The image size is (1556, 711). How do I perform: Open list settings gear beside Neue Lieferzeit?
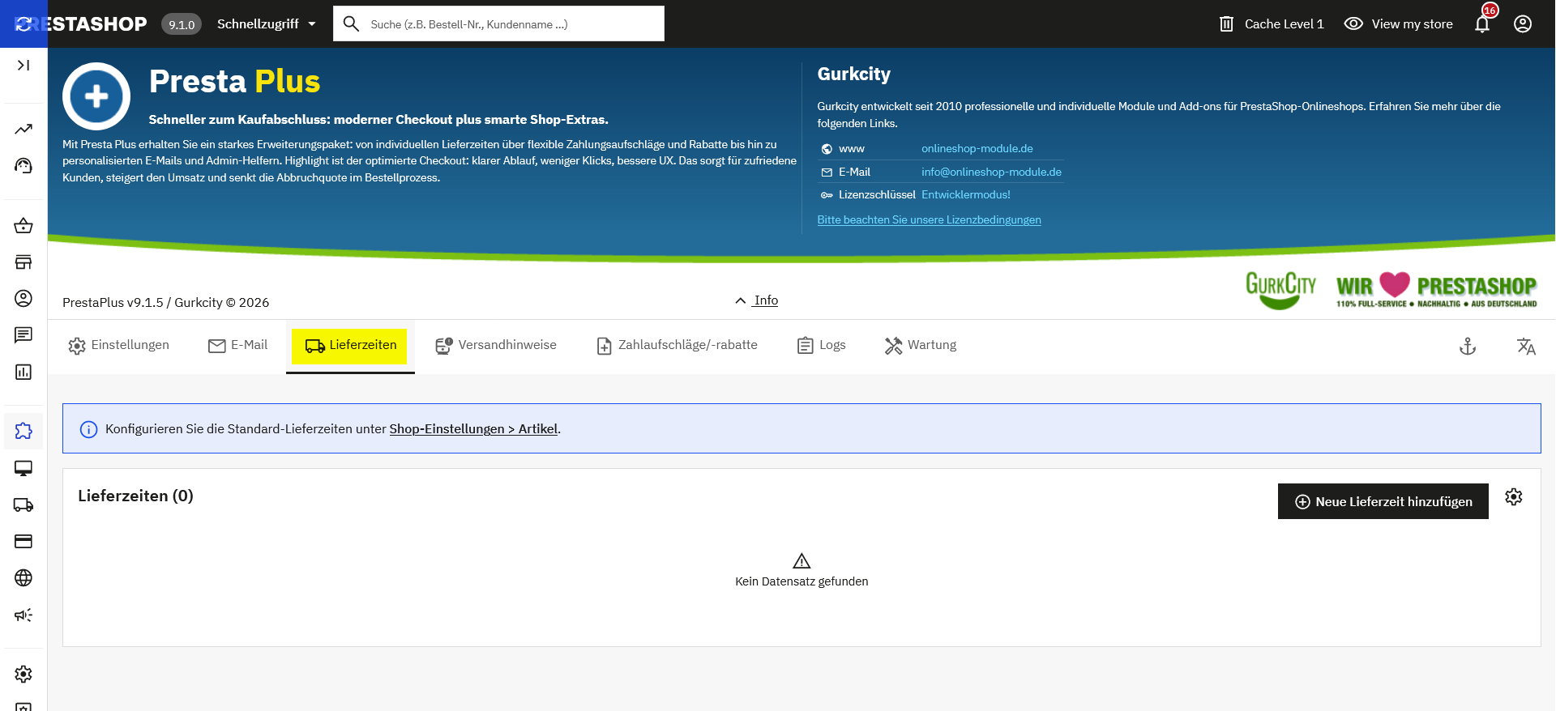pyautogui.click(x=1513, y=496)
